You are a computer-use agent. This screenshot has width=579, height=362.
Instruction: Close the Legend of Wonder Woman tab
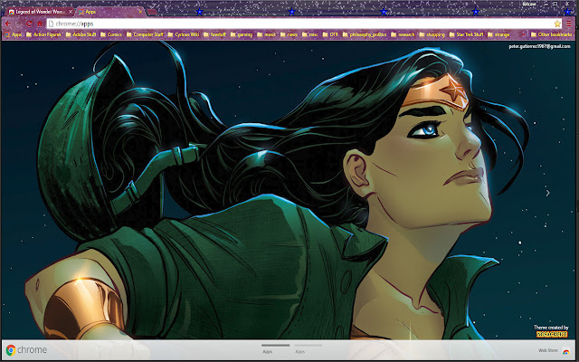tap(71, 12)
